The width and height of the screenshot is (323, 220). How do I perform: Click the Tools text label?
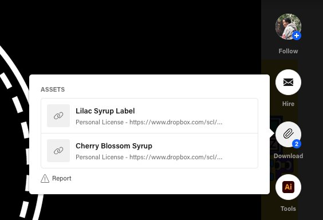tap(288, 209)
